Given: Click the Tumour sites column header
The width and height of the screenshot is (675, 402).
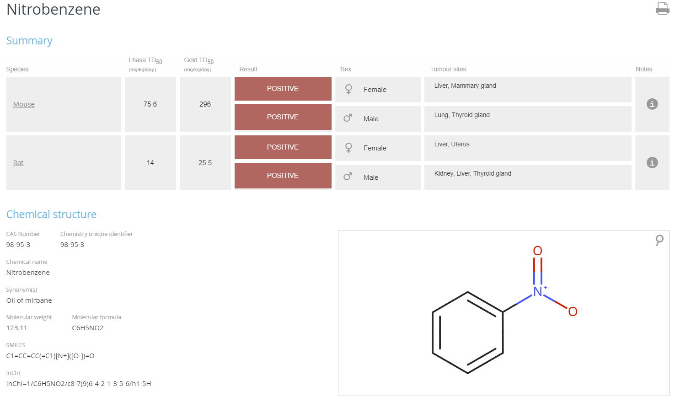Looking at the screenshot, I should click(448, 69).
